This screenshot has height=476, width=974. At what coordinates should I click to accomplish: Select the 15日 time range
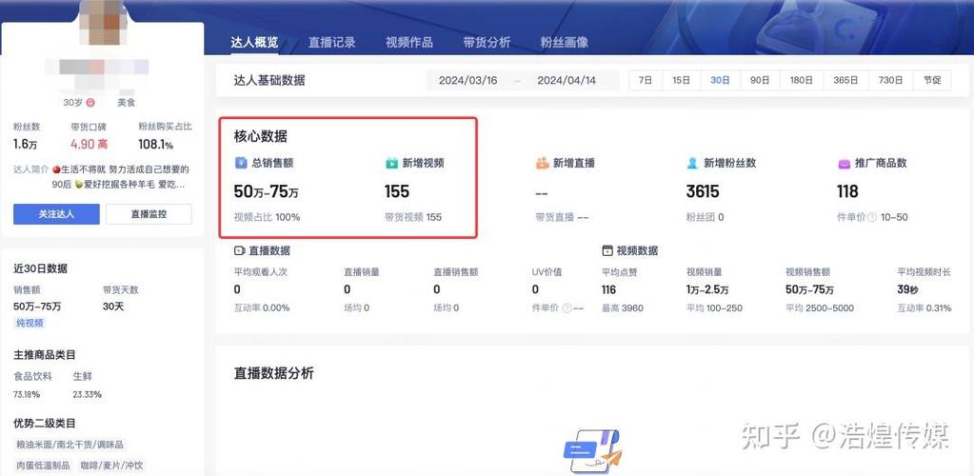coord(682,80)
